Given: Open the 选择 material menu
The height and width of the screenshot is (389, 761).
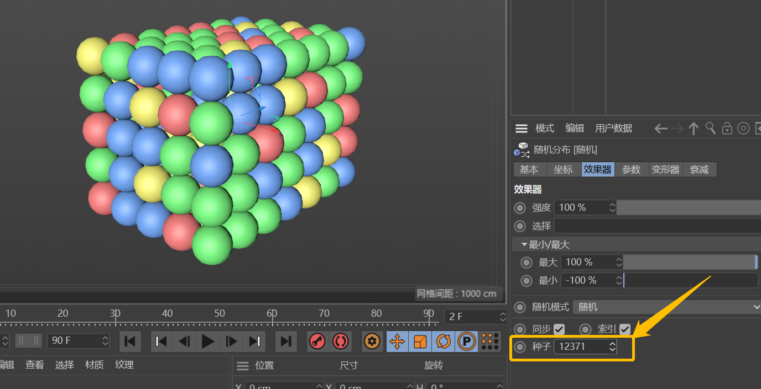Looking at the screenshot, I should pyautogui.click(x=65, y=365).
